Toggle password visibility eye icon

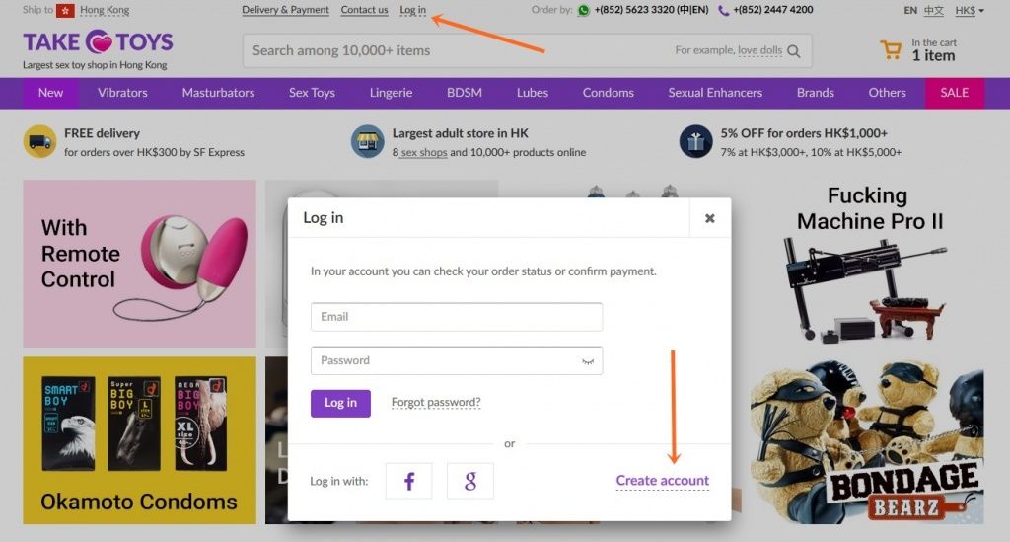[x=588, y=361]
